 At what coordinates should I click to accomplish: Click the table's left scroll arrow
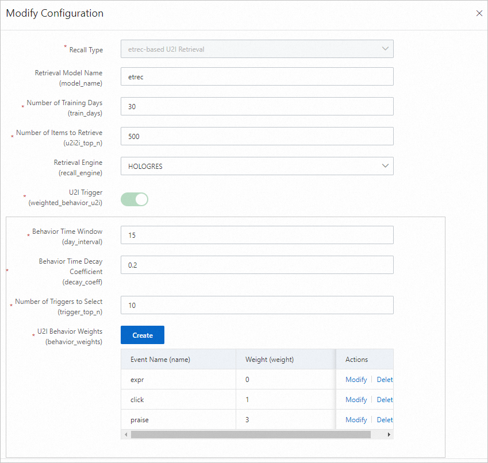(125, 435)
